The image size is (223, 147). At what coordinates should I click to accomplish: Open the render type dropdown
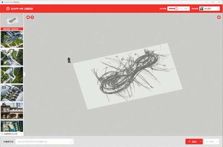pos(209,9)
